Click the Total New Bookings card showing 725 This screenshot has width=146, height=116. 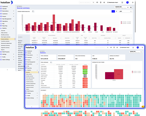83,57
